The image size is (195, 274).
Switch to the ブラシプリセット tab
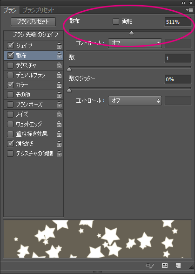pos(39,10)
